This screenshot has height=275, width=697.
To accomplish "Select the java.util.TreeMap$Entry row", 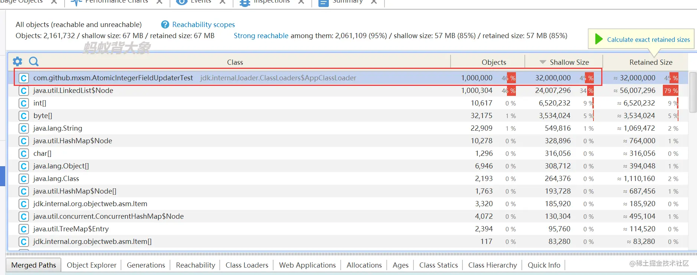I will coord(348,229).
